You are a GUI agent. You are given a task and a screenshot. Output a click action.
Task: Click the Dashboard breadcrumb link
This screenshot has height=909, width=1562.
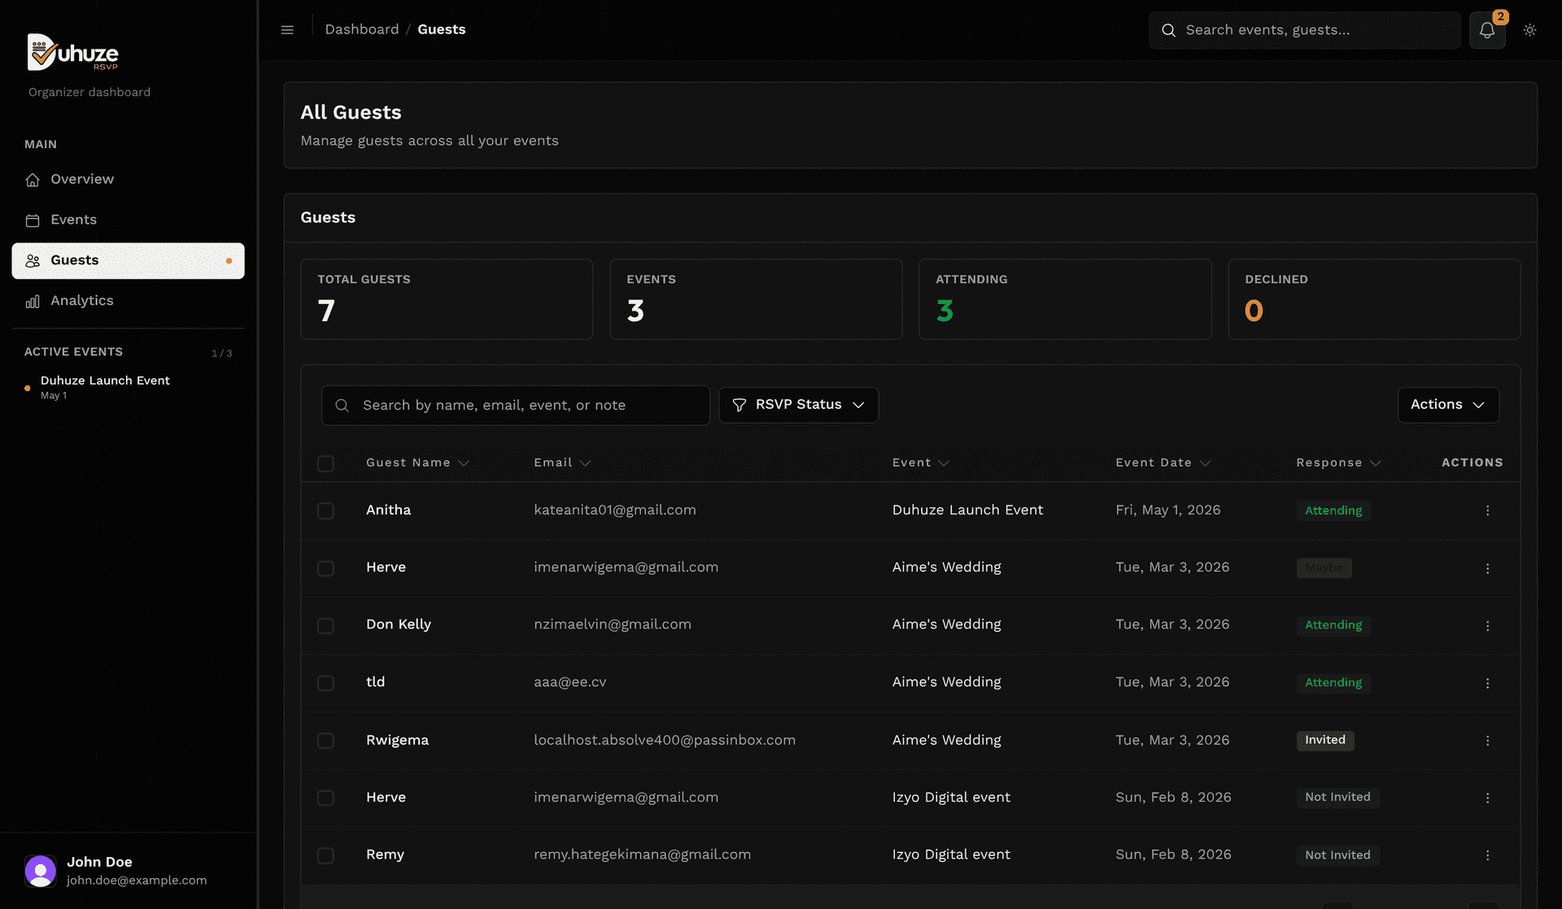click(362, 29)
